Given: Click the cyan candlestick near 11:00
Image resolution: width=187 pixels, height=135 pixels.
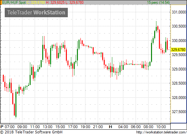Looking at the screenshot, I should [36, 73].
